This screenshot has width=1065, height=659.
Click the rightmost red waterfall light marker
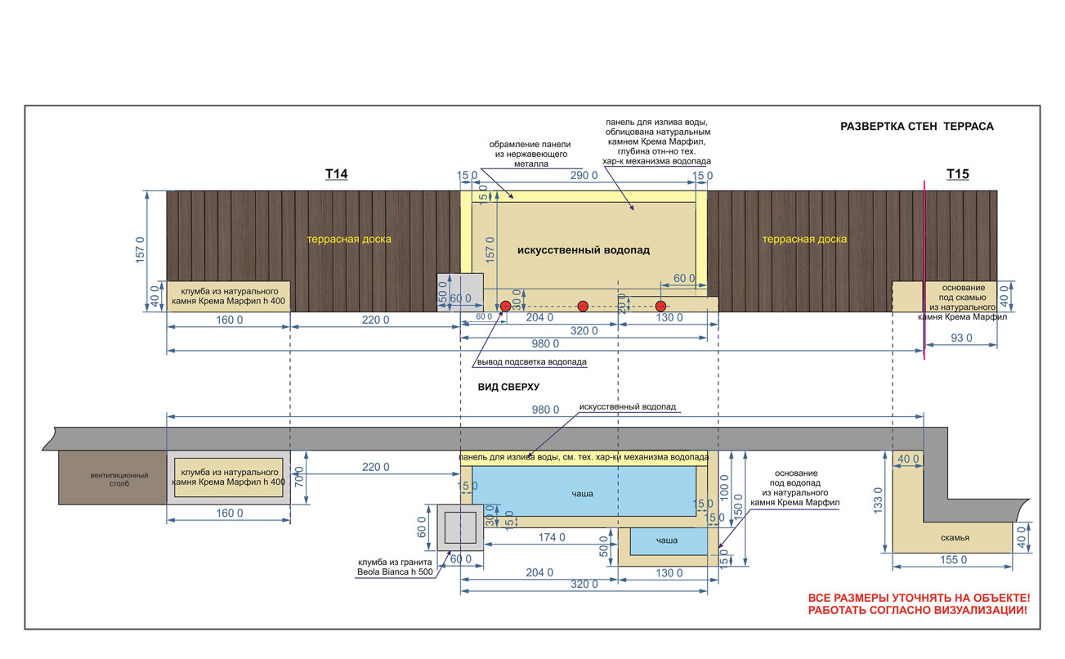pyautogui.click(x=660, y=306)
